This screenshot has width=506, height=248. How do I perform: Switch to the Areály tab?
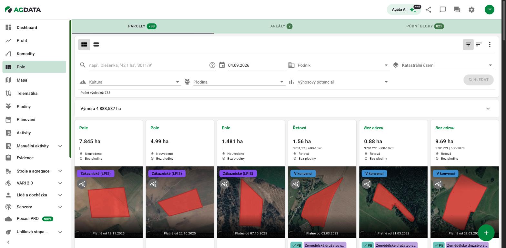tap(281, 26)
